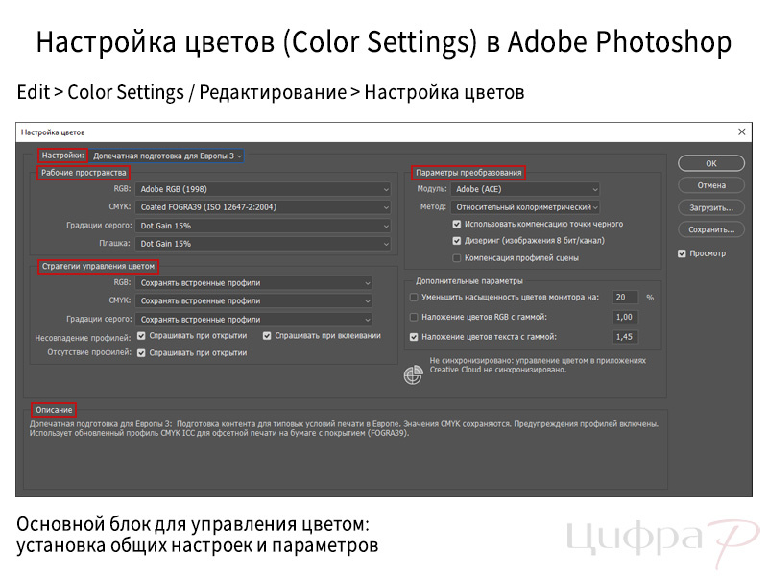768x576 pixels.
Task: Open the Метод rendering intent dropdown
Action: point(526,206)
